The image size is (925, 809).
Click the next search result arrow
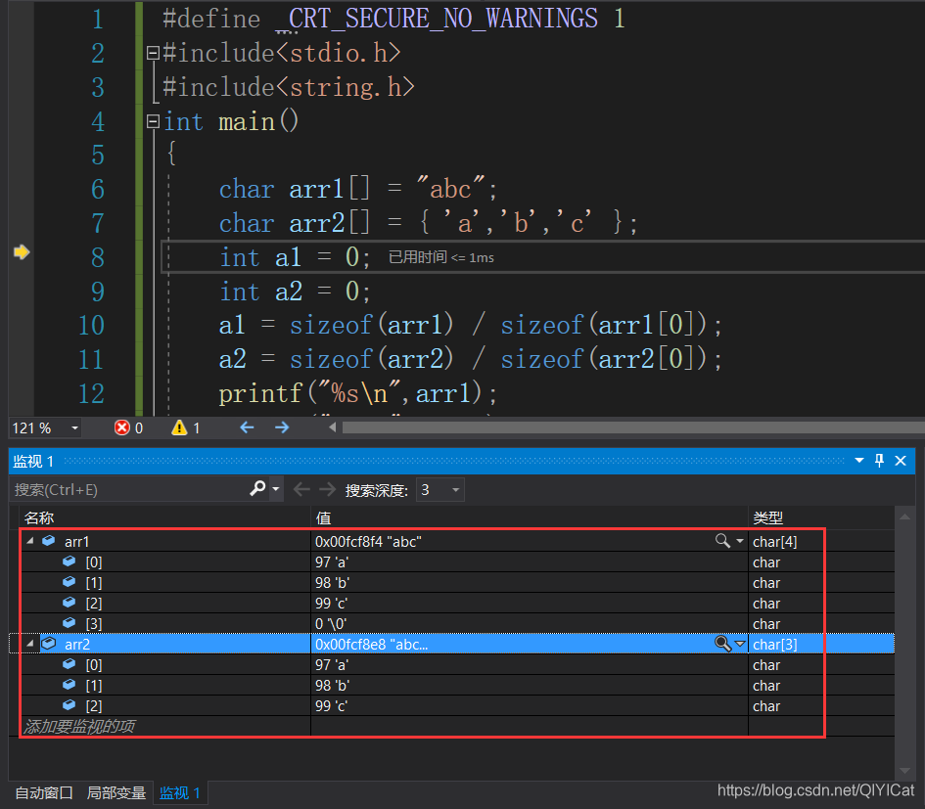(327, 489)
